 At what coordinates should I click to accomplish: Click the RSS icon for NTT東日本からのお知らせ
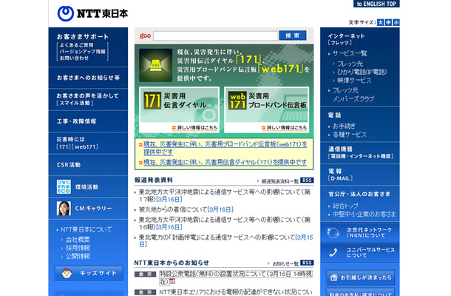tap(307, 263)
